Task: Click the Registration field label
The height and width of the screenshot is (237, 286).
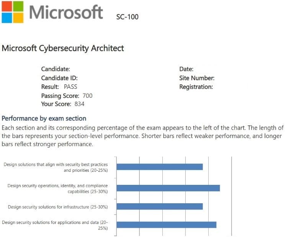Action: click(x=196, y=87)
